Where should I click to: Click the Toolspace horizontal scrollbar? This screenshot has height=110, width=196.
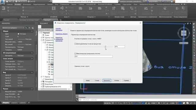click(54, 89)
